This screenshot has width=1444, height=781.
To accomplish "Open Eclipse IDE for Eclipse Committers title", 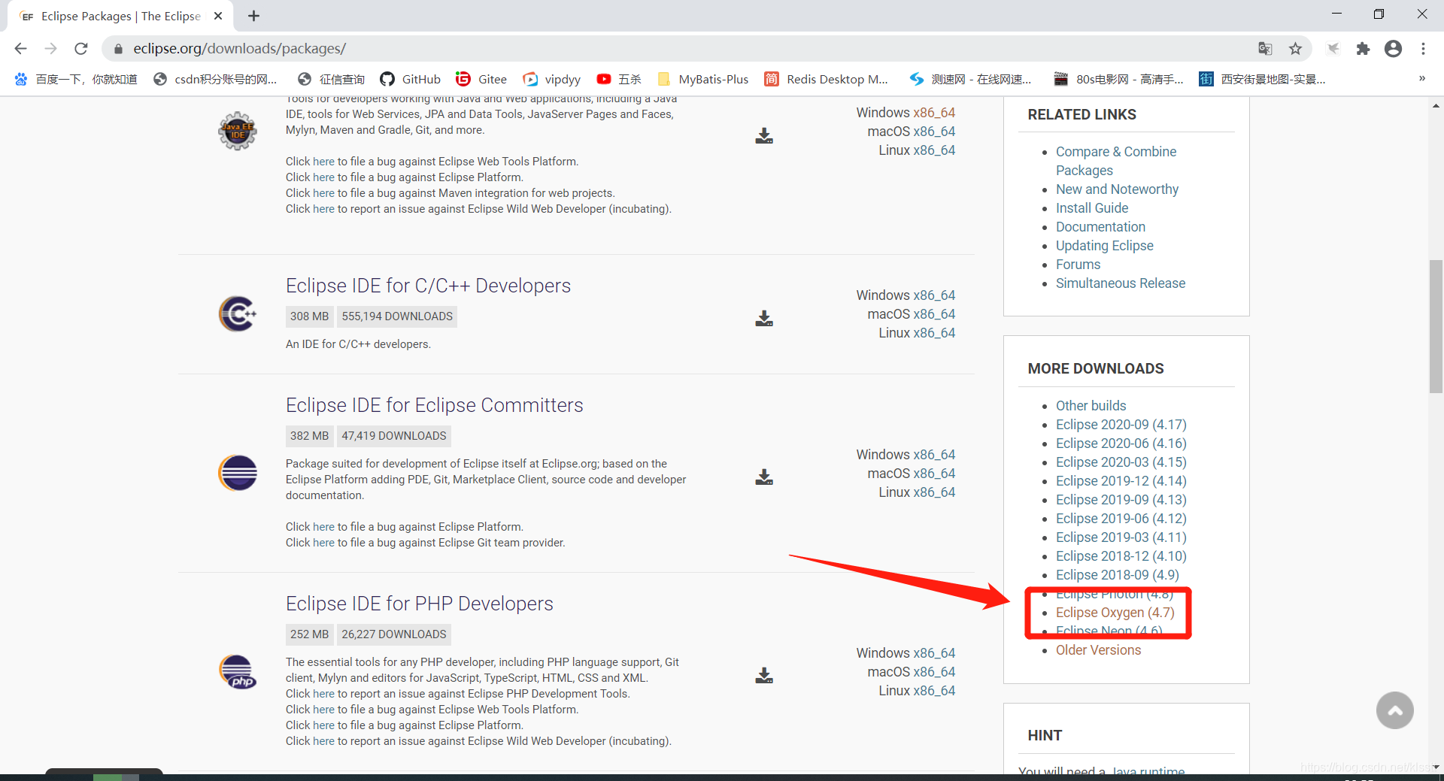I will [x=434, y=405].
